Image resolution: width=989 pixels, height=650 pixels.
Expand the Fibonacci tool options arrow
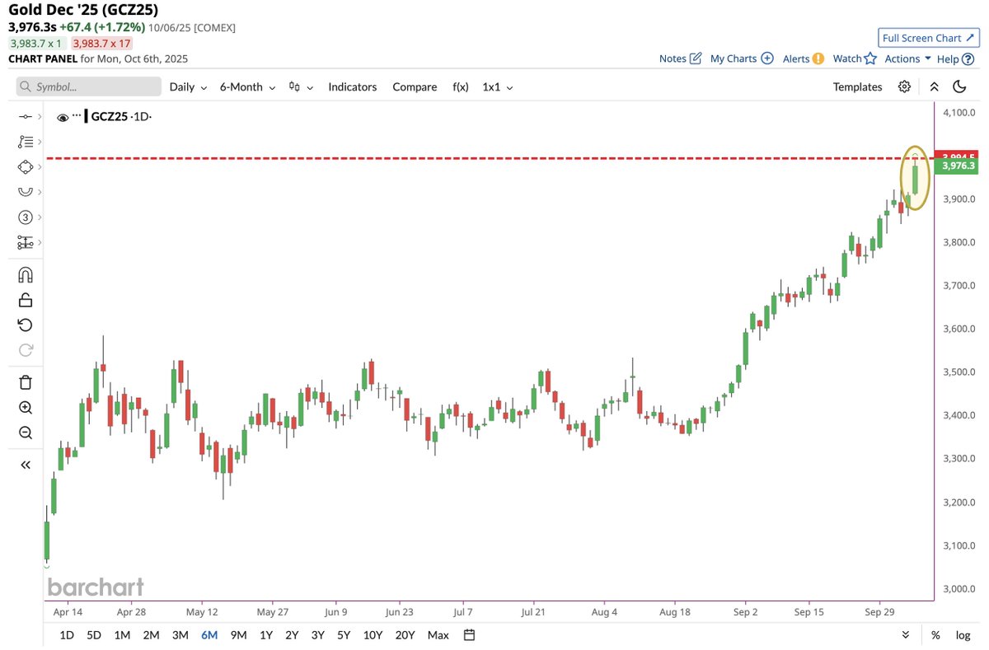pyautogui.click(x=39, y=142)
